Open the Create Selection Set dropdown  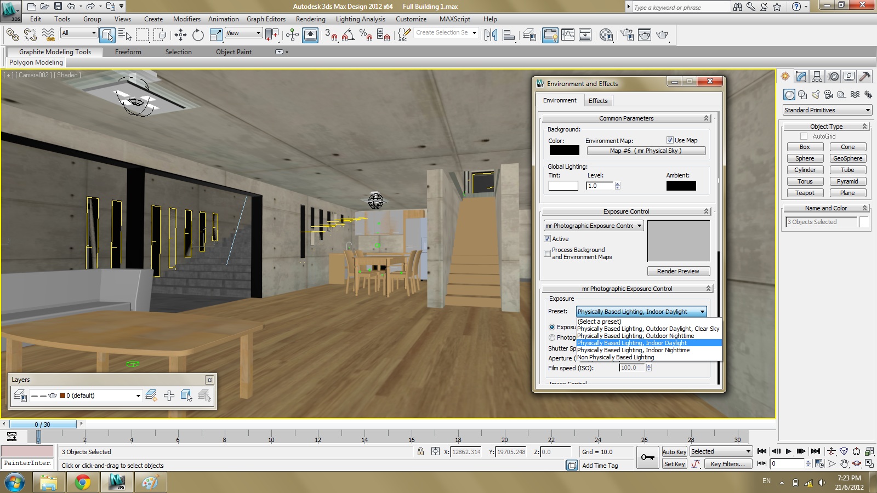pyautogui.click(x=446, y=33)
